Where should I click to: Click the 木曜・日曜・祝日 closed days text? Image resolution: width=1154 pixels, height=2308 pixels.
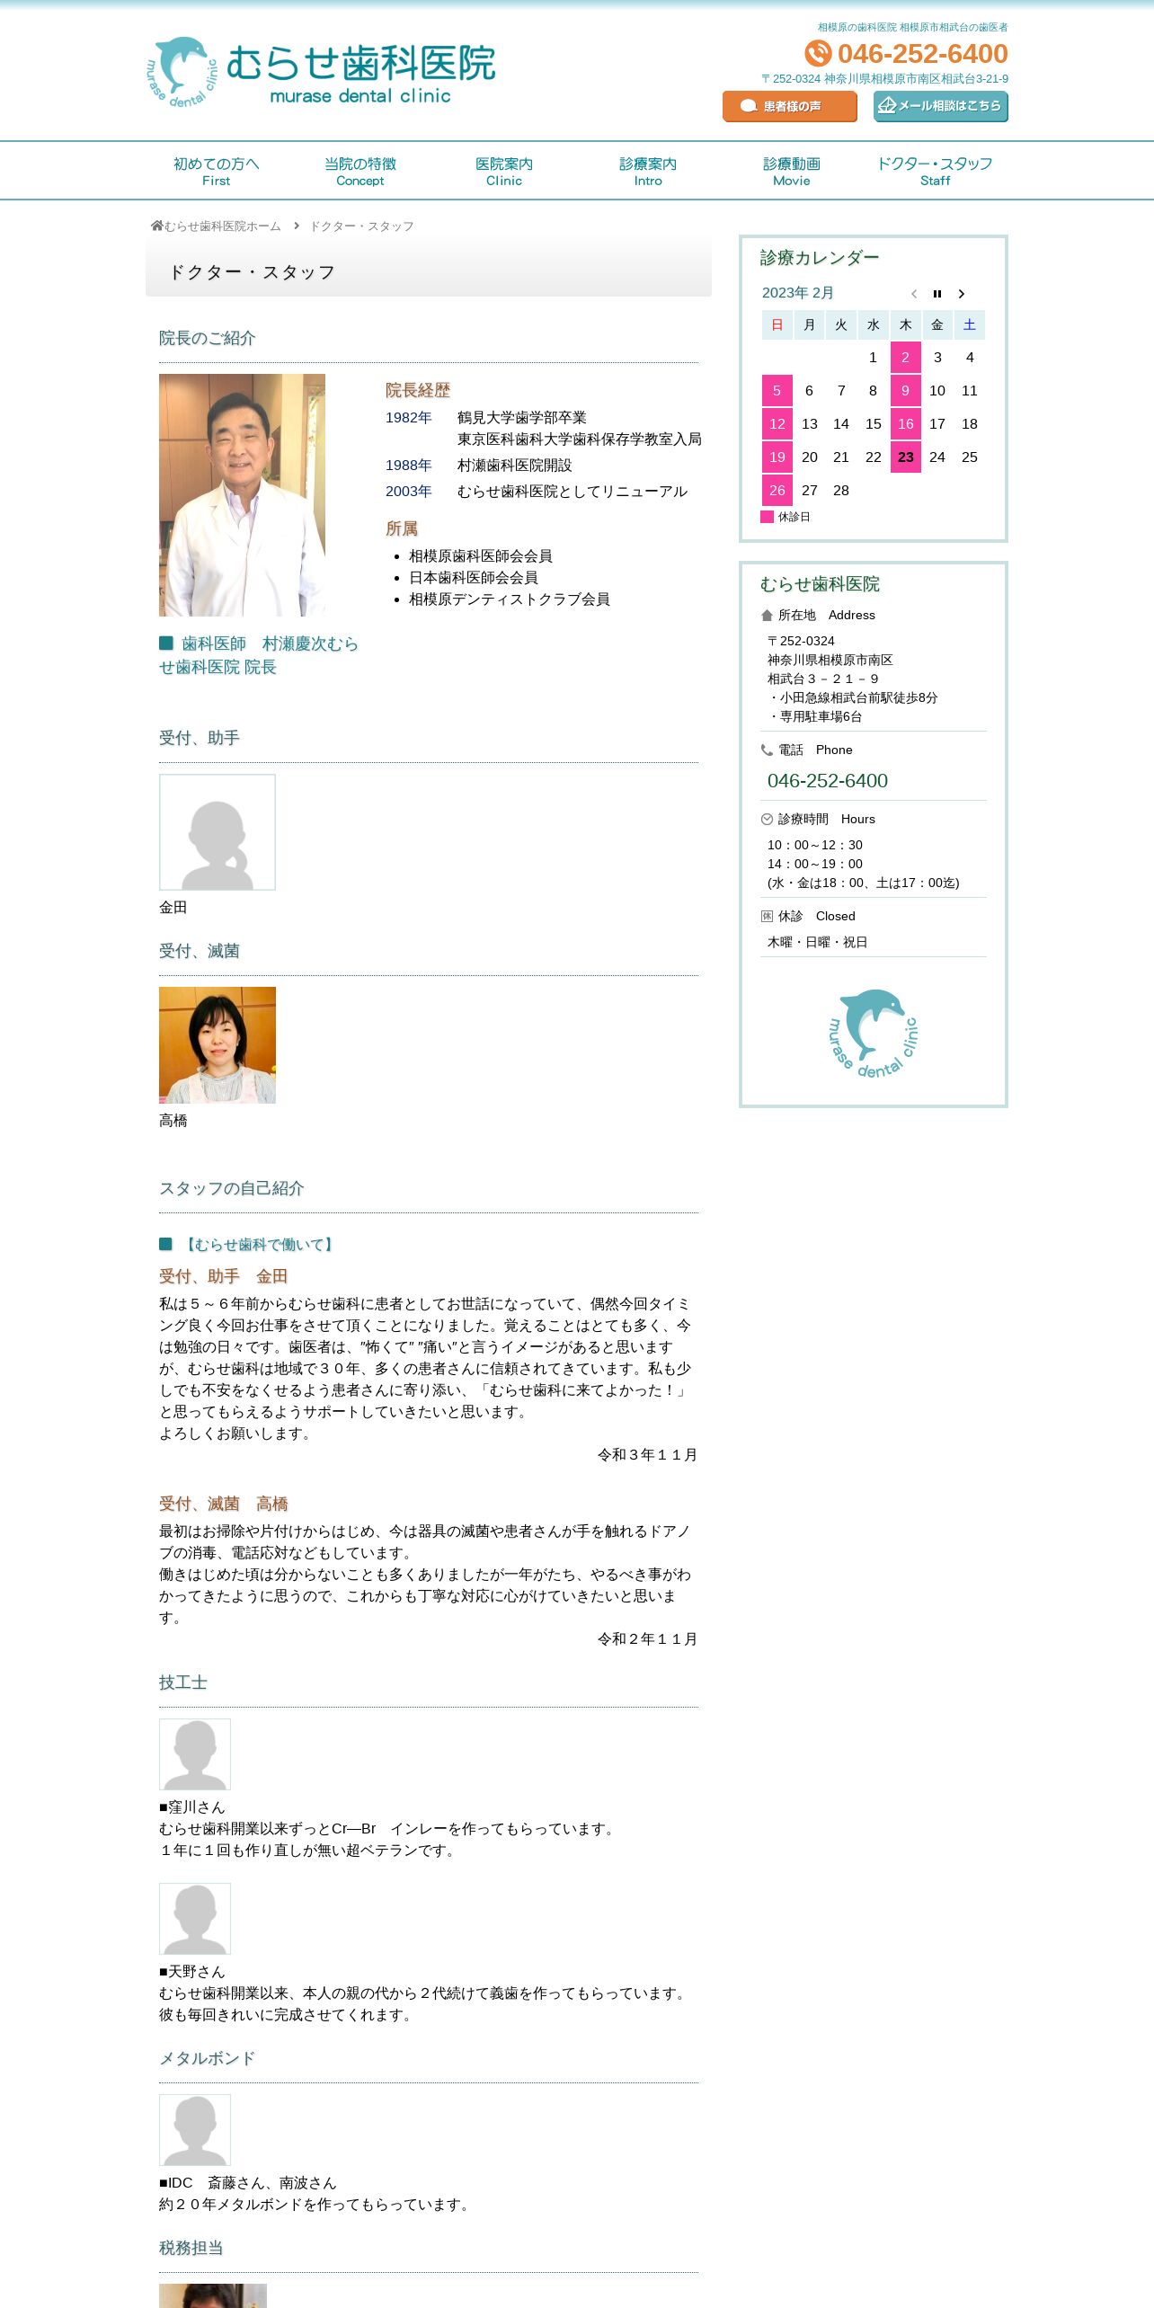click(x=818, y=942)
